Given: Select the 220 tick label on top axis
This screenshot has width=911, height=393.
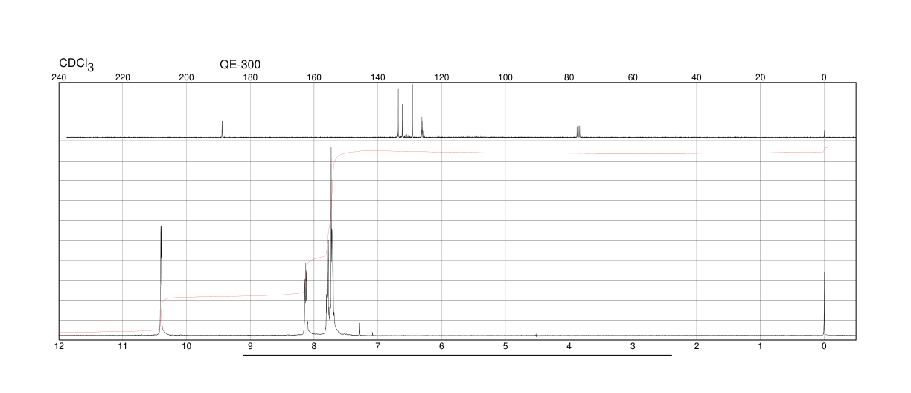Looking at the screenshot, I should [x=123, y=77].
